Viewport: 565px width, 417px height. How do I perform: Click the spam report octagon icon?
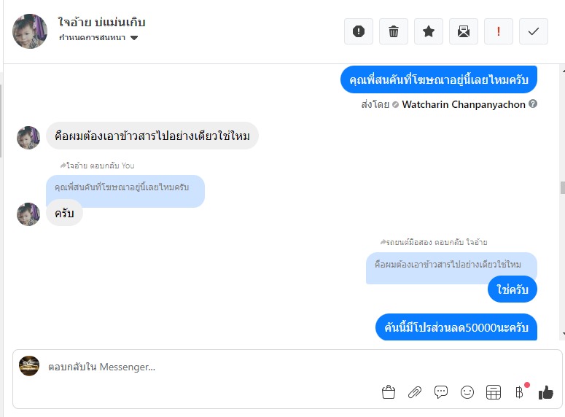[359, 31]
